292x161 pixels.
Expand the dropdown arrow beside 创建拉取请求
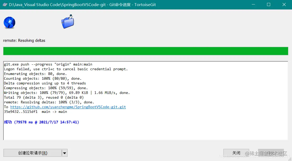pos(64,153)
